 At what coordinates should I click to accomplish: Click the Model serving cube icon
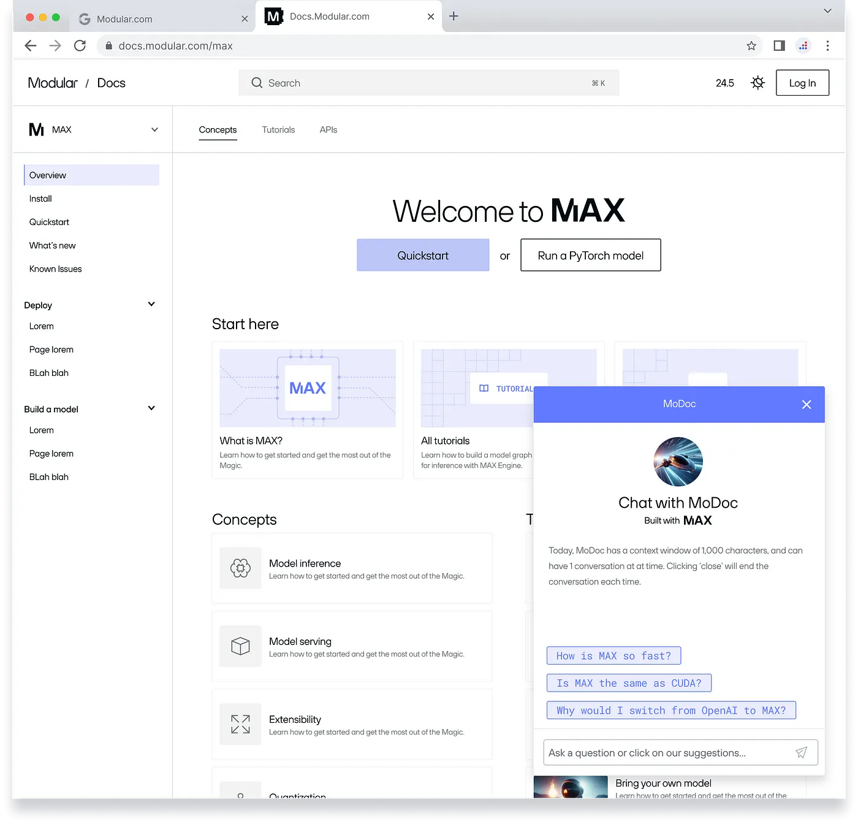240,646
